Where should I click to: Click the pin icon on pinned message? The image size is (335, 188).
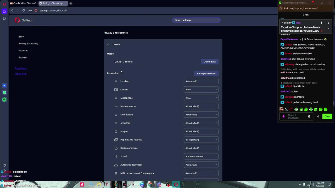pyautogui.click(x=321, y=23)
